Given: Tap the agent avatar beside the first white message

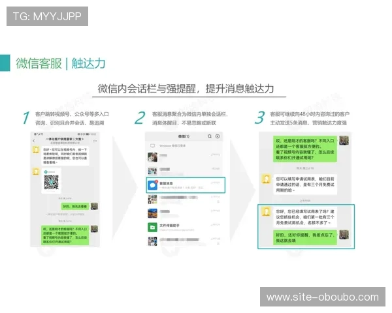Looking at the screenshot, I should tap(36, 150).
